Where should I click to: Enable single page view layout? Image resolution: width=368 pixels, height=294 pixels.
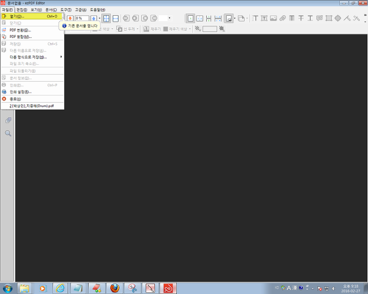(x=190, y=18)
